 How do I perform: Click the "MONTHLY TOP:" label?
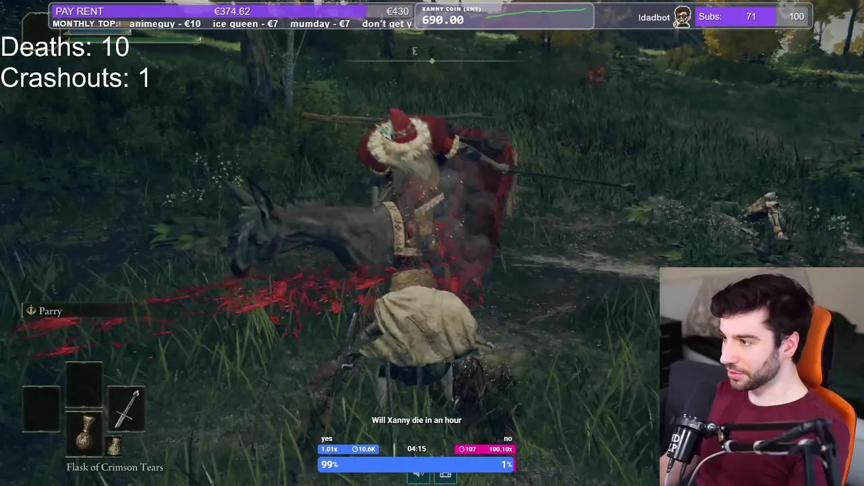[x=86, y=24]
